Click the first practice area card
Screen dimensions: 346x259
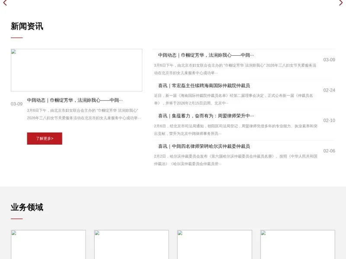48,244
